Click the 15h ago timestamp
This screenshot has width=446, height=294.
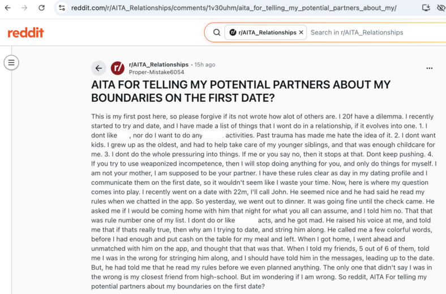204,64
